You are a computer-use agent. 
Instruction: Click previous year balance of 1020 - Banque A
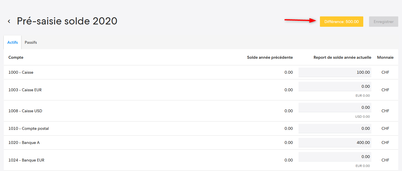click(x=288, y=142)
